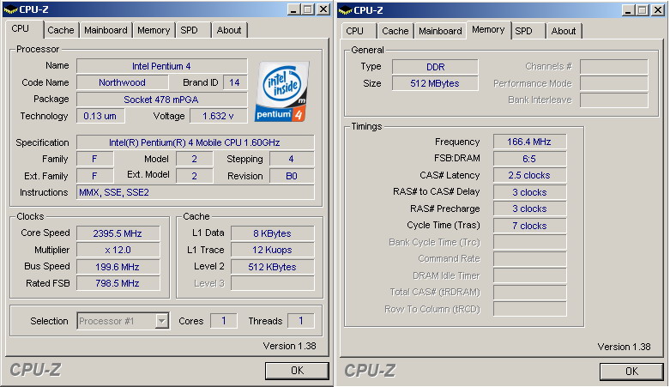Viewport: 670px width, 387px height.
Task: Click the empty Channels # field
Action: click(613, 67)
